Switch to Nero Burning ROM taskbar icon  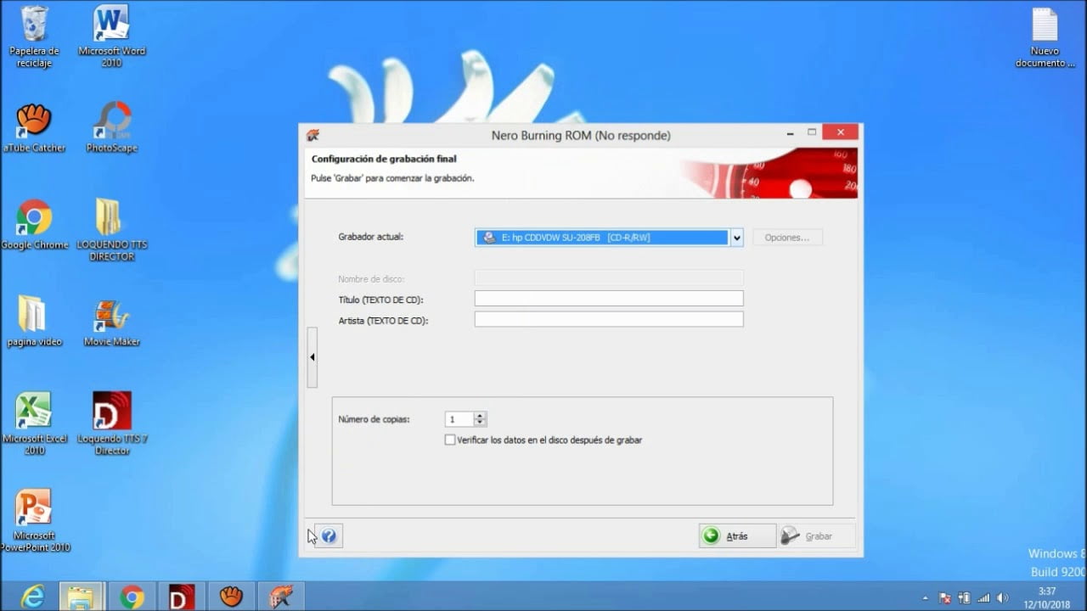(x=280, y=597)
